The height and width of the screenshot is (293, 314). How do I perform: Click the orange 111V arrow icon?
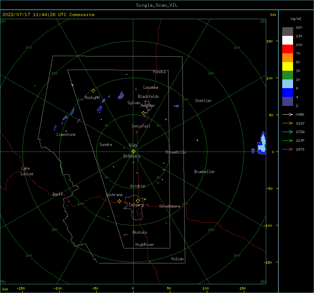287,123
